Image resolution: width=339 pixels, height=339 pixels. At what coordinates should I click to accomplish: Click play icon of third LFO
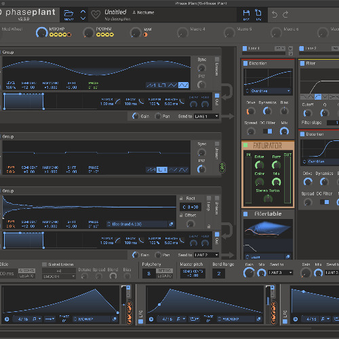(x=296, y=319)
